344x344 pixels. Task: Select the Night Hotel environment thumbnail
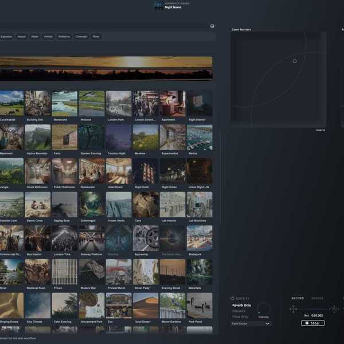pyautogui.click(x=146, y=171)
